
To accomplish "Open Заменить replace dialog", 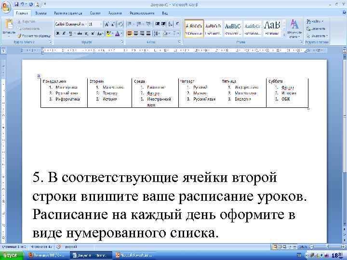I will point(316,28).
